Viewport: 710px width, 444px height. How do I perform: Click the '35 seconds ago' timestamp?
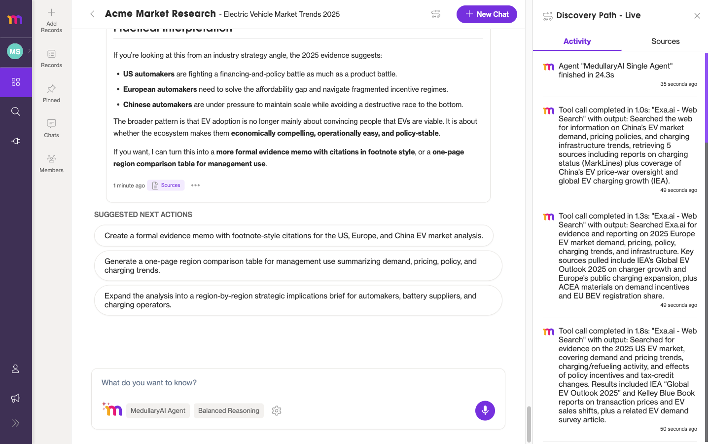678,84
